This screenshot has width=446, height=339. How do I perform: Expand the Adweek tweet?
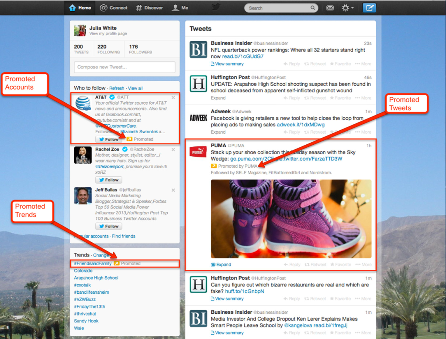click(x=218, y=132)
